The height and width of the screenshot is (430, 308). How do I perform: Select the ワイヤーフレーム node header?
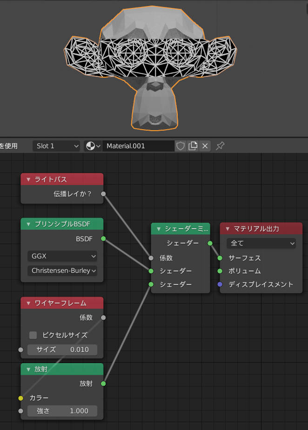pyautogui.click(x=62, y=303)
